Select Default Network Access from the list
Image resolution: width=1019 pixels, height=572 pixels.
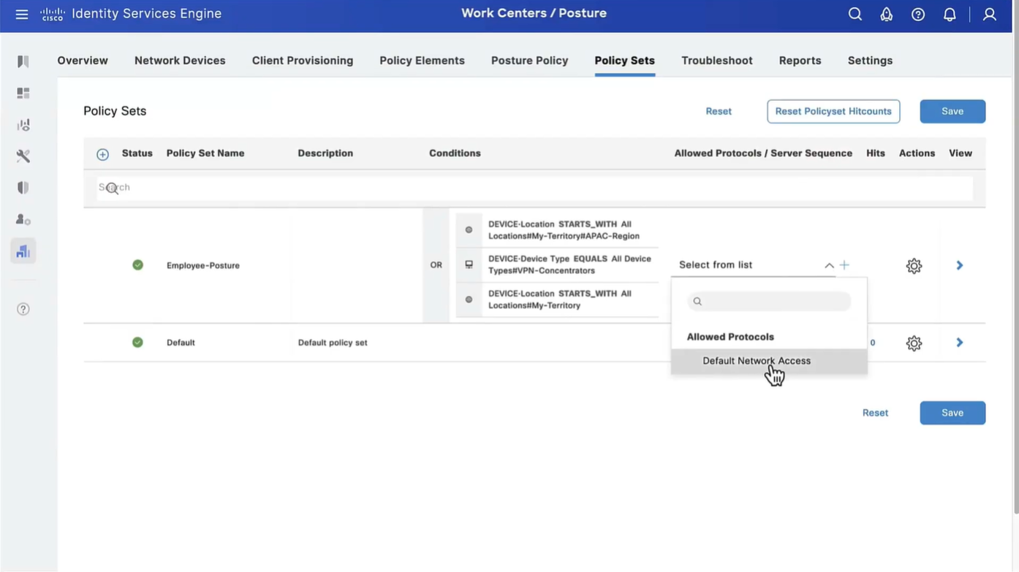point(757,361)
